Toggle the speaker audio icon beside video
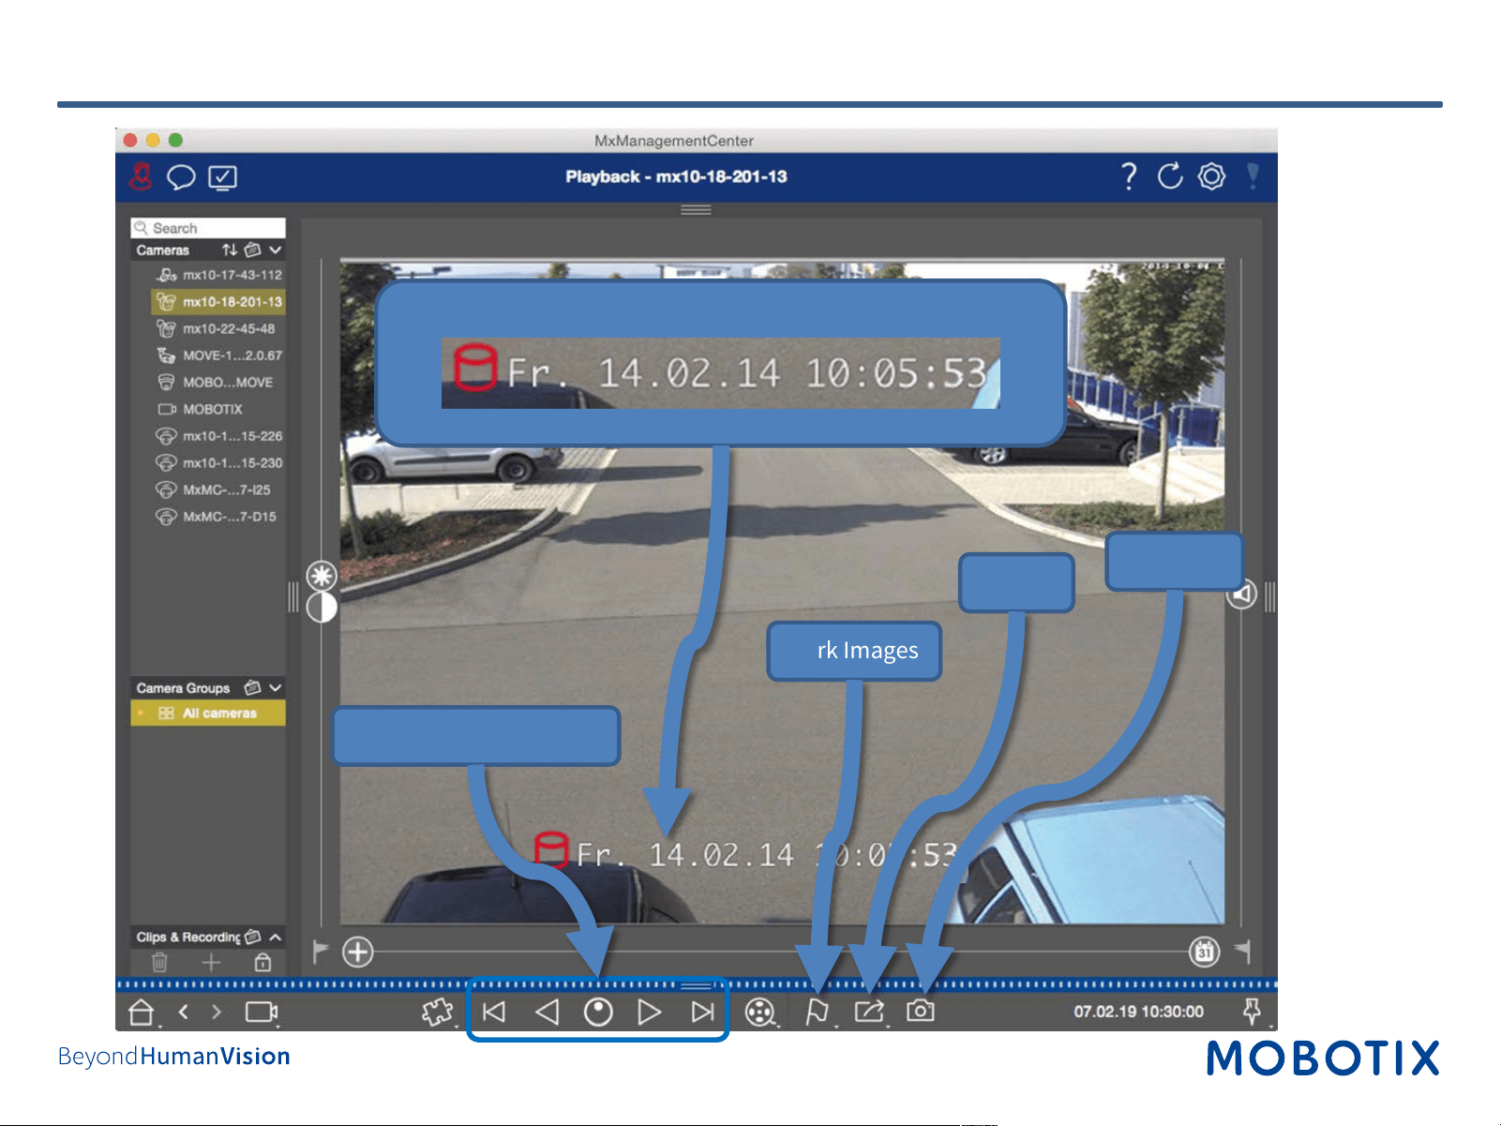Screen dimensions: 1501x1126 click(x=1242, y=594)
